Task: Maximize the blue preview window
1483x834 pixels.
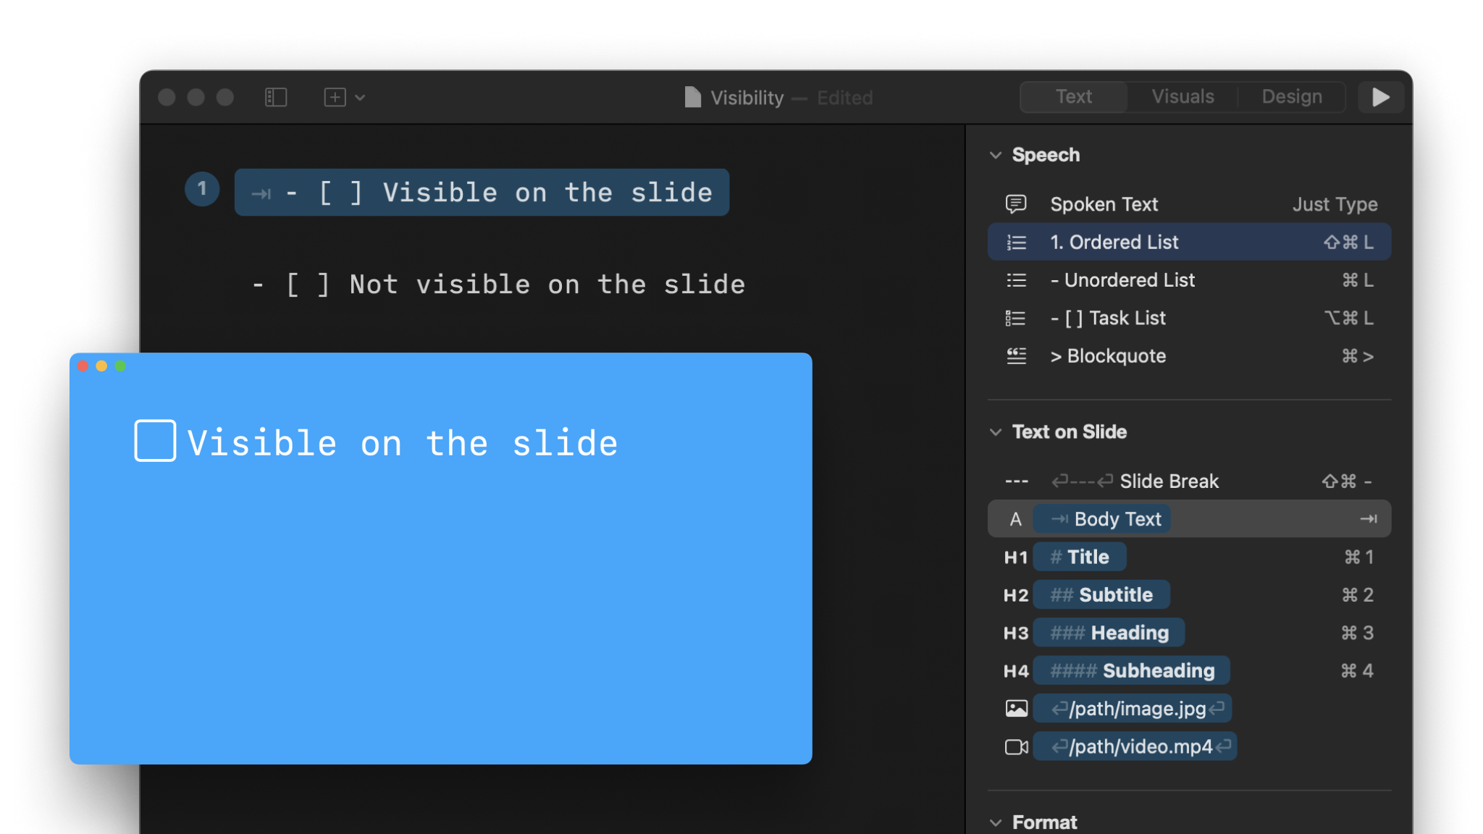Action: coord(120,366)
